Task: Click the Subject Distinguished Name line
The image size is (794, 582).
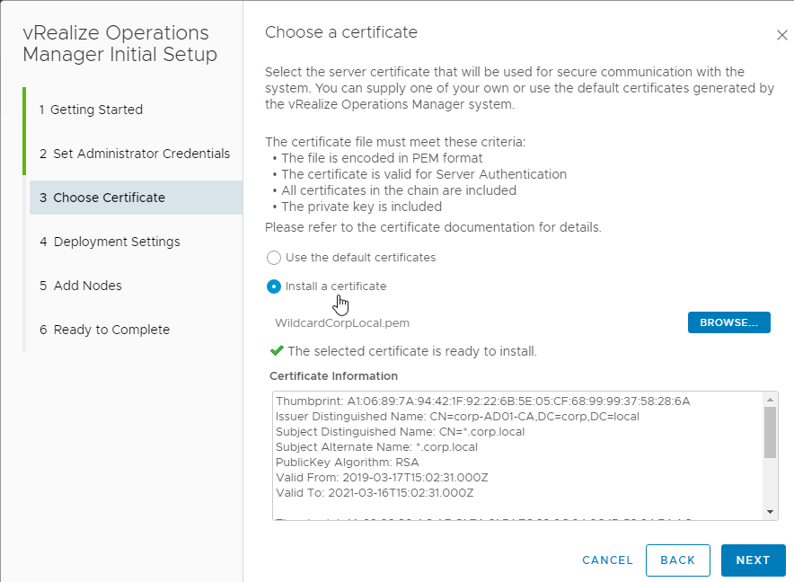Action: click(400, 432)
